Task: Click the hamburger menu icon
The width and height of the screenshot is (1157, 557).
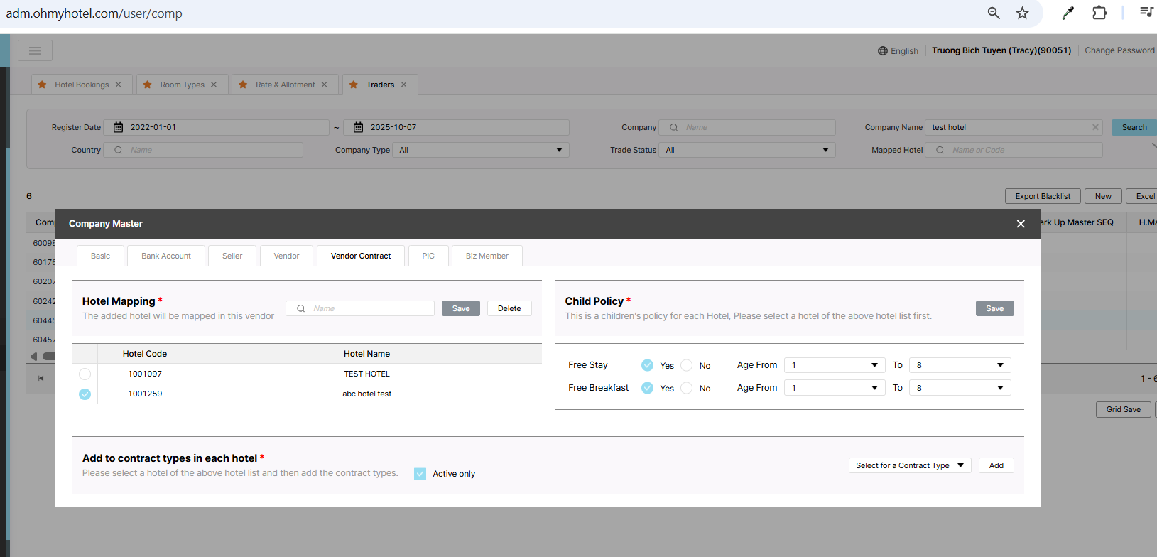Action: coord(35,50)
